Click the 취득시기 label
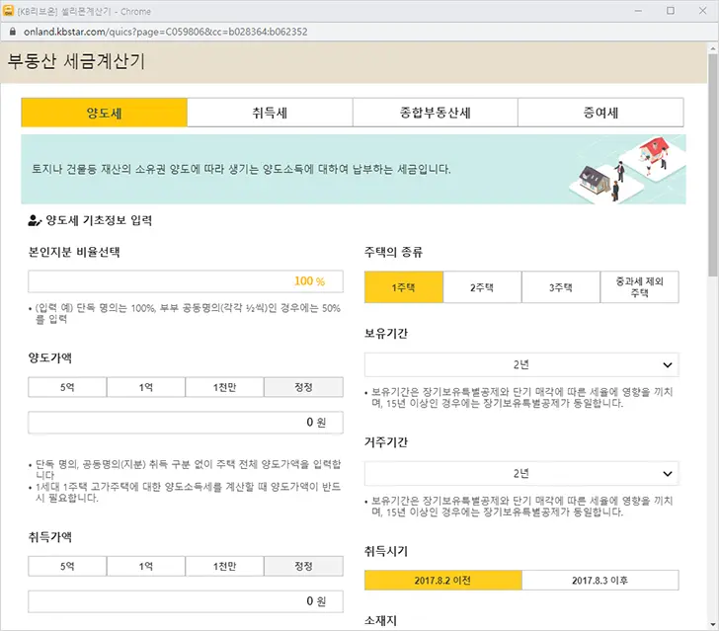Screen dimensions: 719x631 point(386,551)
